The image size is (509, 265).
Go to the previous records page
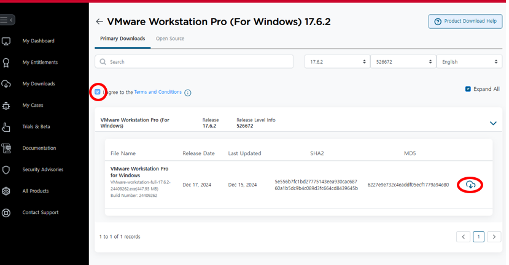tap(463, 237)
